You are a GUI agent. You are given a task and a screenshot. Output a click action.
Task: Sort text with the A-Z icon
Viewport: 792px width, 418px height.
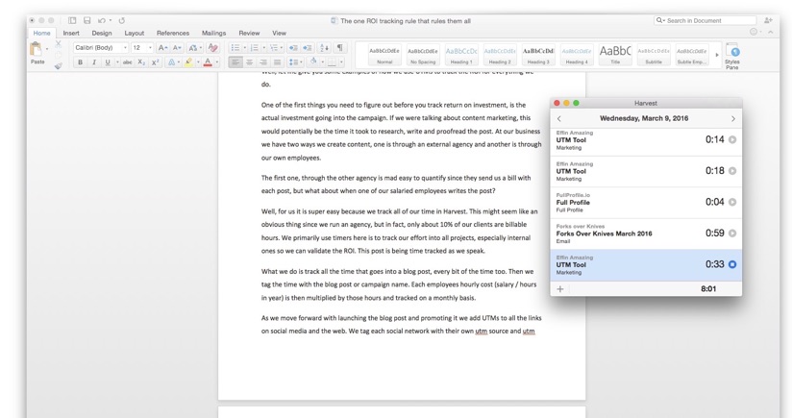[x=324, y=47]
